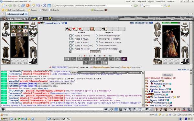Viewport: 194px width, 121px height.
Task: Focus the chat message input field
Action: [x=54, y=109]
